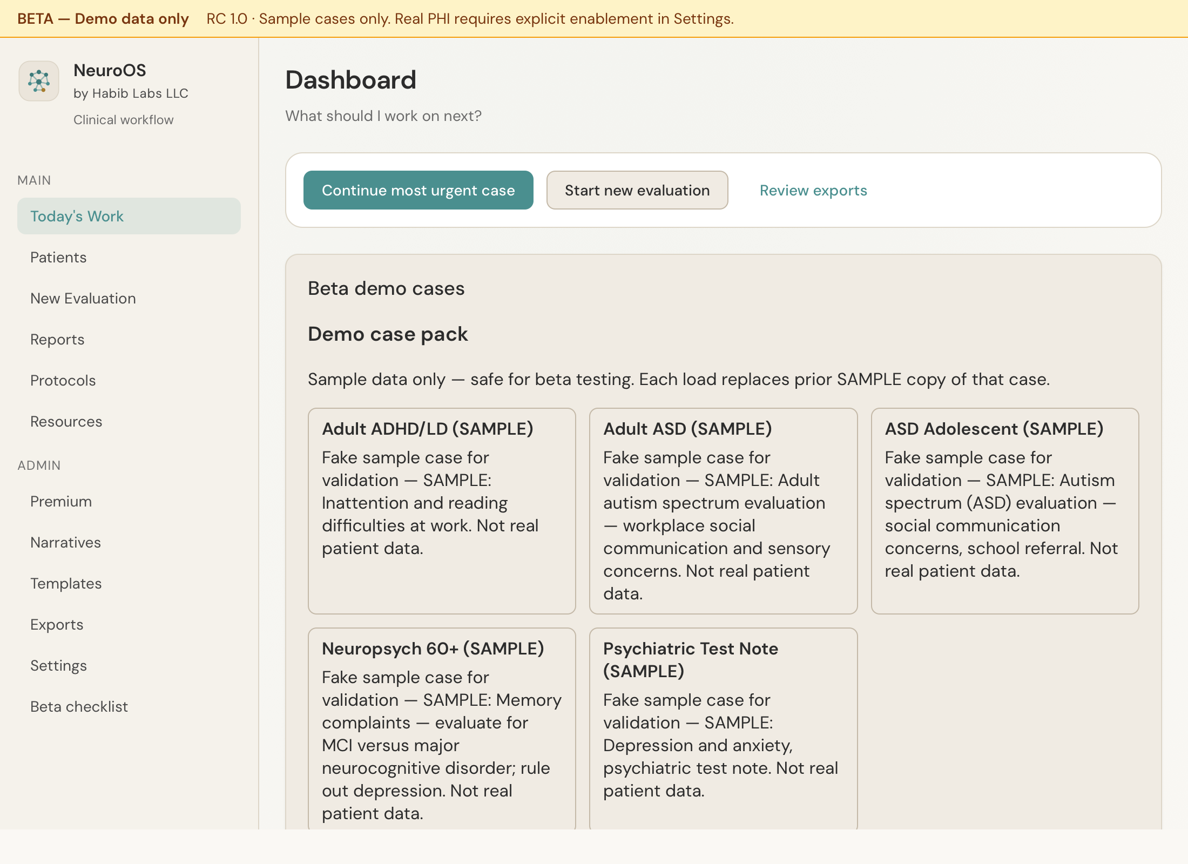Click the 'BETA — Demo data only' banner label
The height and width of the screenshot is (864, 1188).
[103, 18]
